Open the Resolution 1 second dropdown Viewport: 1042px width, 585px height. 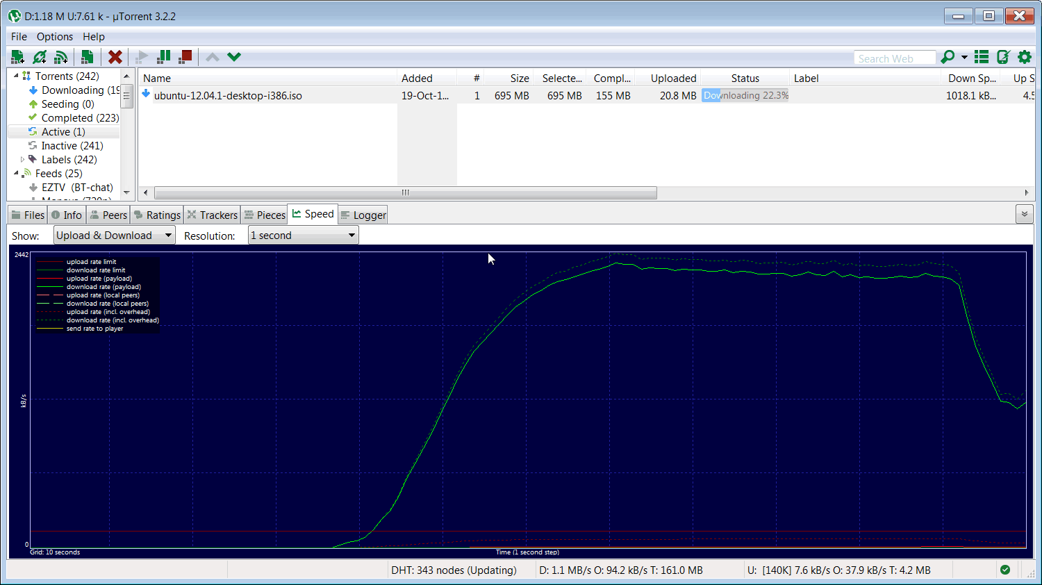(x=304, y=236)
